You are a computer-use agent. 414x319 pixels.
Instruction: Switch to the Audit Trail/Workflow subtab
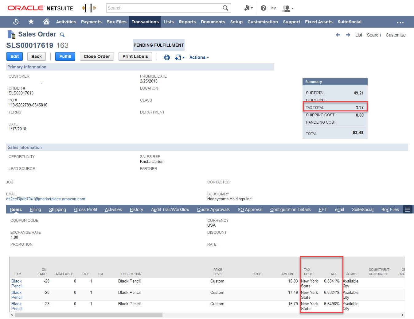(x=170, y=209)
